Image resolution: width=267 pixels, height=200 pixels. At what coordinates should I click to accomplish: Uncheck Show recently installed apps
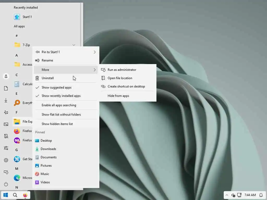66,96
